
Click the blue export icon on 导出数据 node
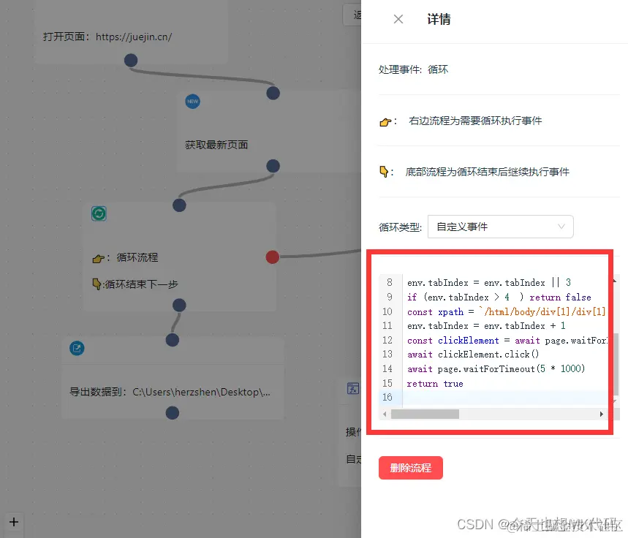[x=77, y=349]
